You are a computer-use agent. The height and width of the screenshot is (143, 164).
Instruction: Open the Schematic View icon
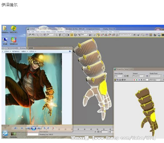151,35
